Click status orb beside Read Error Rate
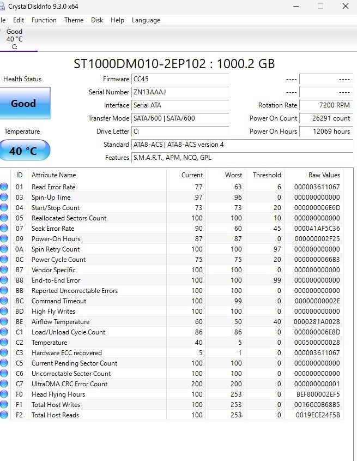357x461 pixels. click(x=4, y=187)
